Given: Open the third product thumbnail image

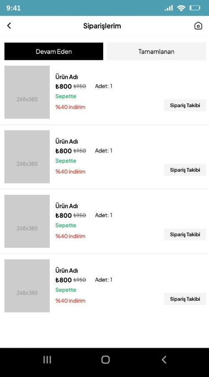Looking at the screenshot, I should pos(27,221).
